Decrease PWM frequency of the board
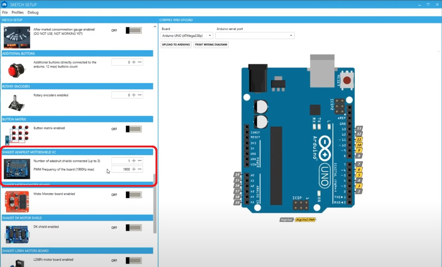442x267 pixels. (x=140, y=169)
